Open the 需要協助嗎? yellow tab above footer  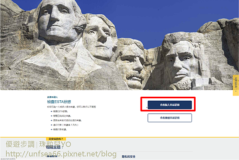[56, 139]
